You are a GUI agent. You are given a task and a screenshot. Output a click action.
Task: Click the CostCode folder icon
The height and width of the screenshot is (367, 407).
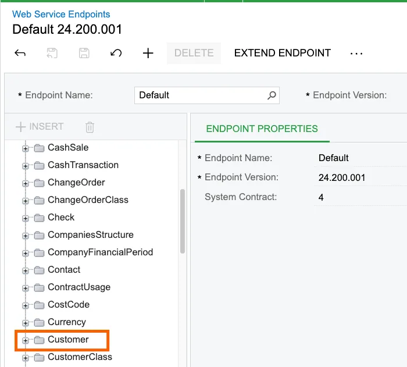coord(39,305)
